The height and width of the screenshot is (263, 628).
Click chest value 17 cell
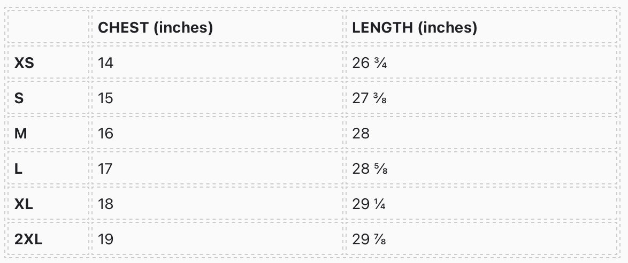tap(106, 169)
